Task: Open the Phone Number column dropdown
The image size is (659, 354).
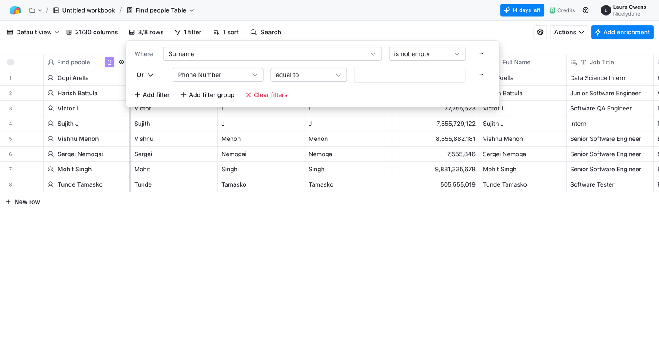Action: (218, 75)
